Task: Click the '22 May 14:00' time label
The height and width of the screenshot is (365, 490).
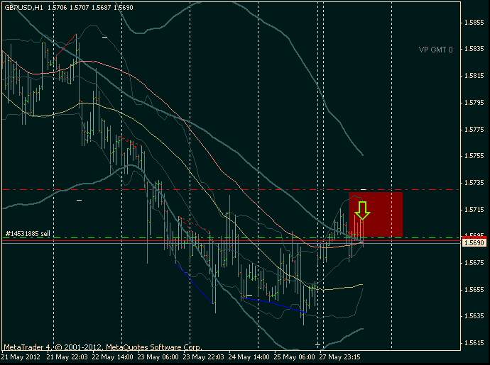Action: [112, 357]
